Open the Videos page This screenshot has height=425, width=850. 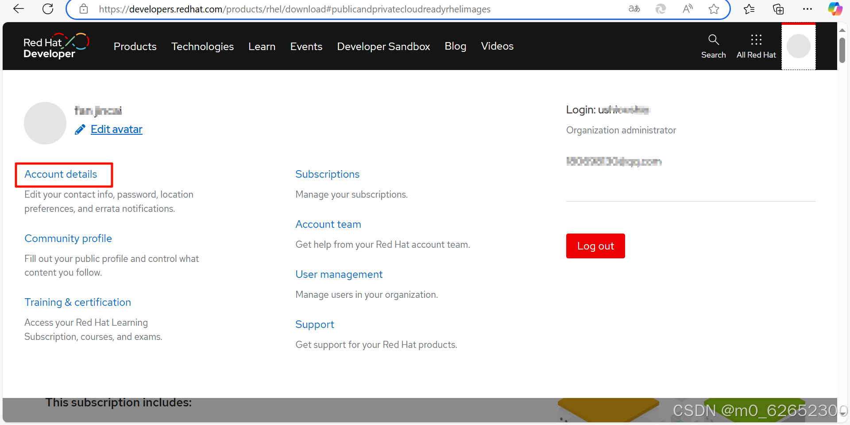(497, 47)
